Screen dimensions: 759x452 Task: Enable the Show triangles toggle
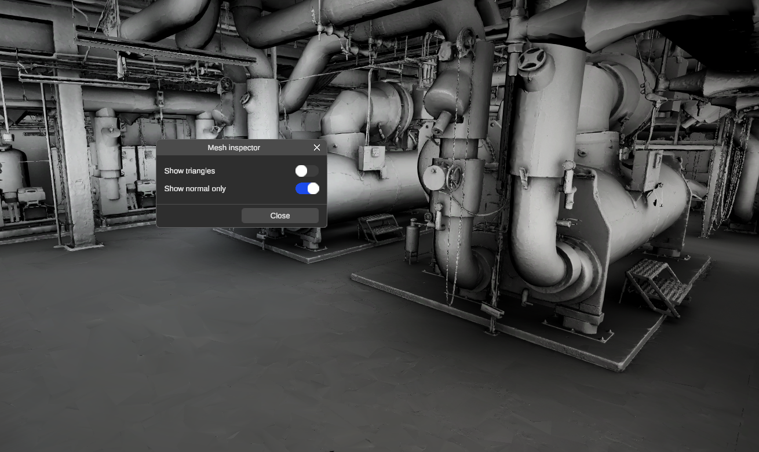tap(306, 171)
